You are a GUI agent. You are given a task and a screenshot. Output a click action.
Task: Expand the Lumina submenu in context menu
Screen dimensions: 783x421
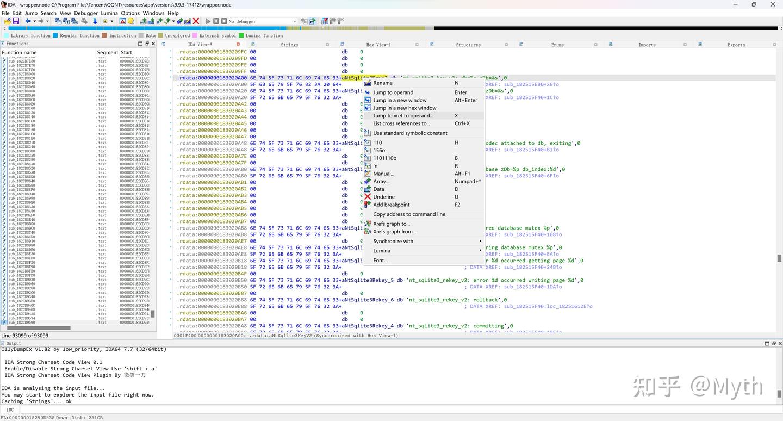(424, 251)
